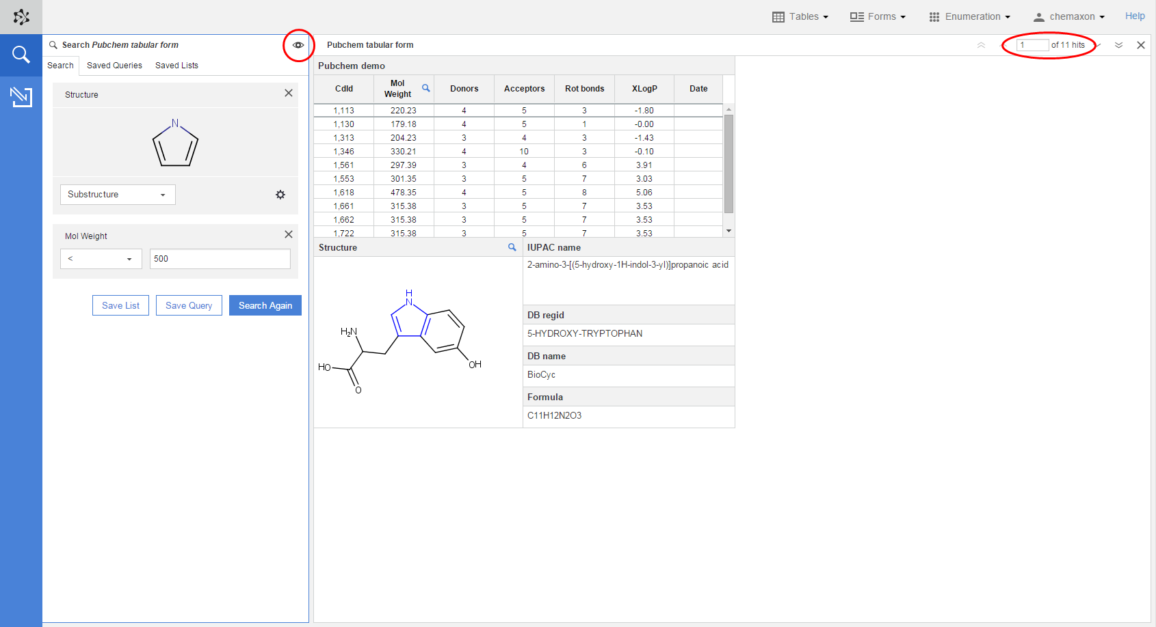Click the search magnifier sidebar icon

(x=21, y=55)
